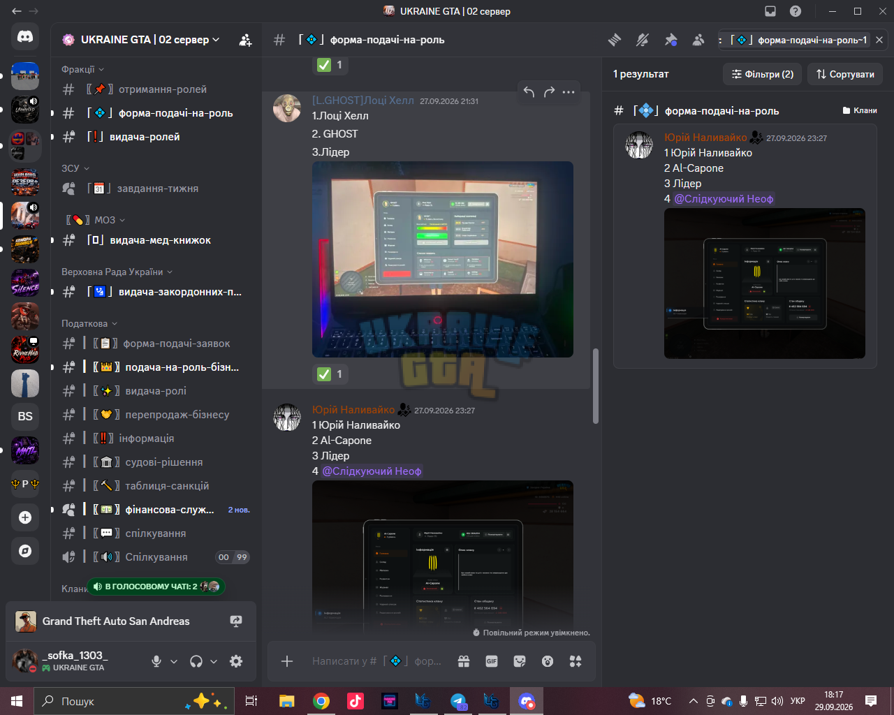894x715 pixels.
Task: Click the Сортувати sort button
Action: [x=845, y=74]
